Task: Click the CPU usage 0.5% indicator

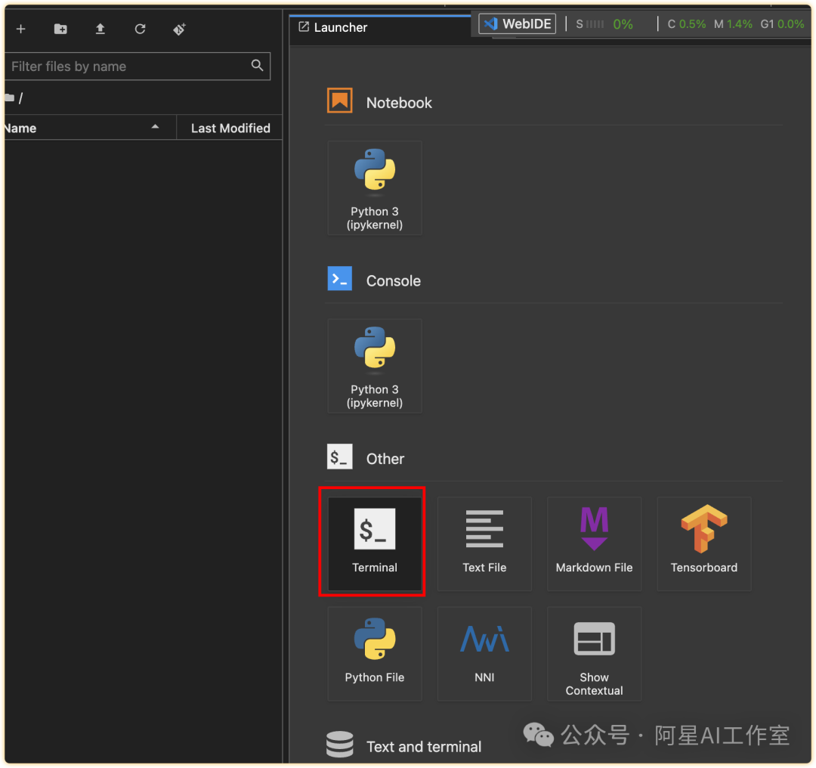Action: click(x=686, y=24)
